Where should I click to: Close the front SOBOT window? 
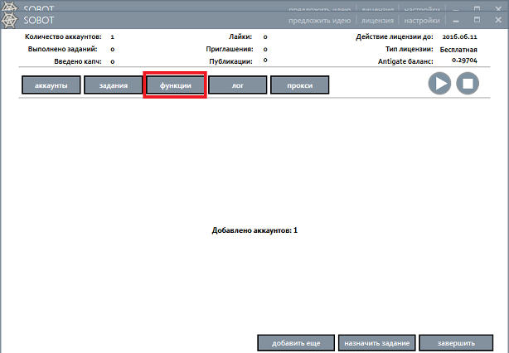[x=497, y=19]
